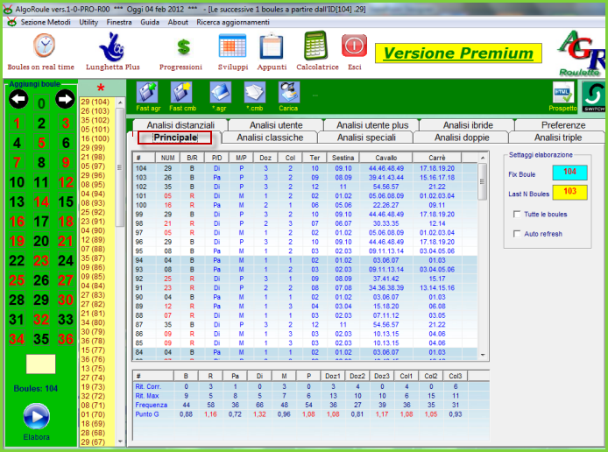608x452 pixels.
Task: Open the Sviluppi calendar tool
Action: click(232, 46)
